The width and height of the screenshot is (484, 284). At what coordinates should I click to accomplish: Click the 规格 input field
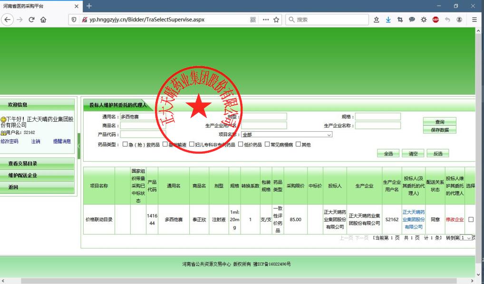click(x=378, y=117)
